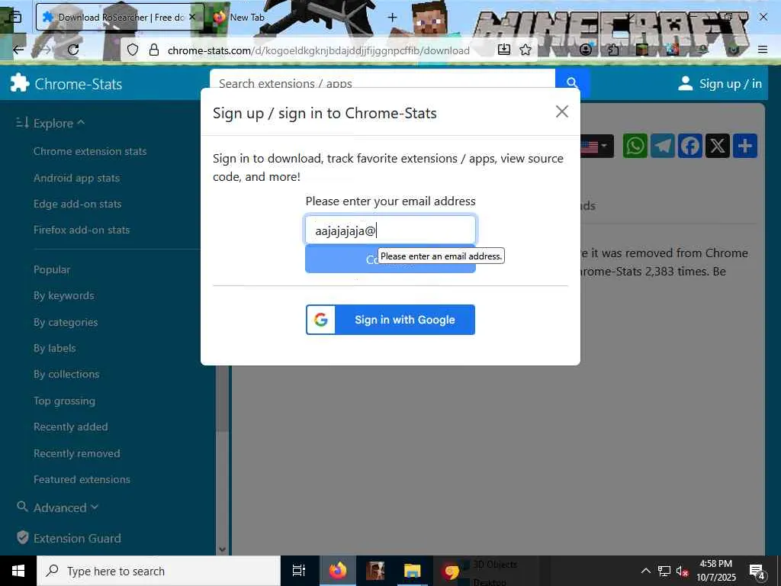Screen dimensions: 781x586
Task: Open Chrome extension stats in the sidebar
Action: (x=90, y=152)
